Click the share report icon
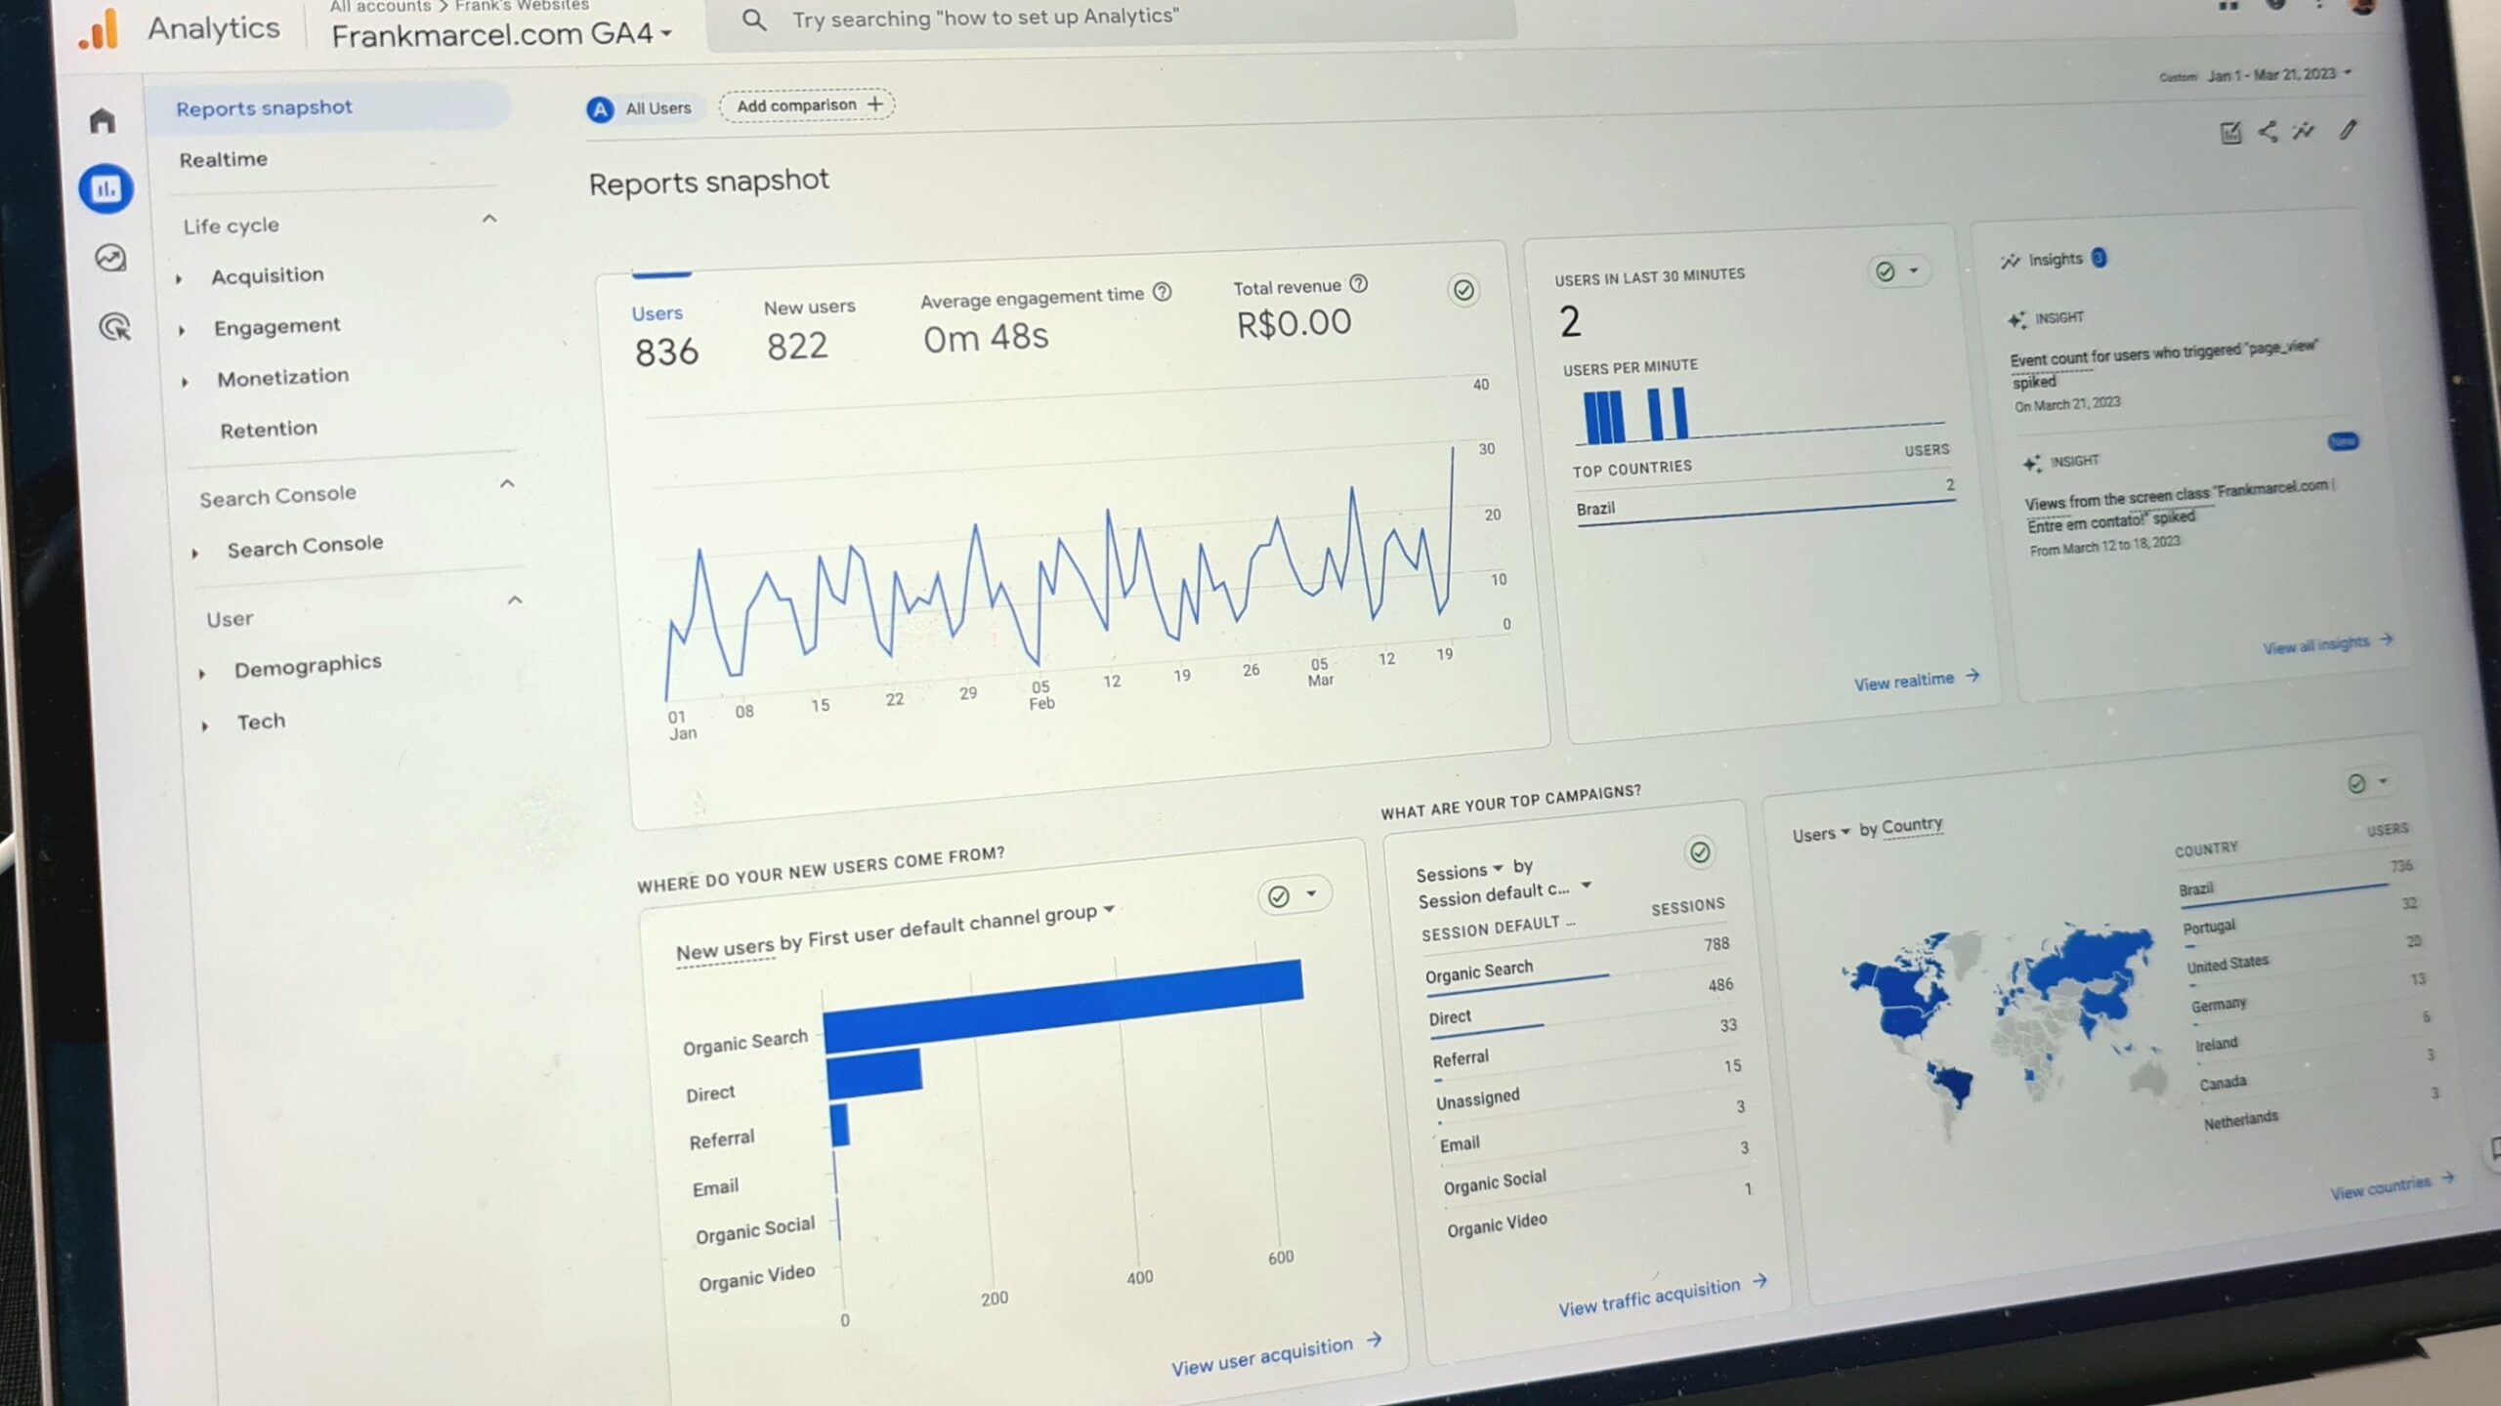The image size is (2501, 1406). click(x=2268, y=131)
